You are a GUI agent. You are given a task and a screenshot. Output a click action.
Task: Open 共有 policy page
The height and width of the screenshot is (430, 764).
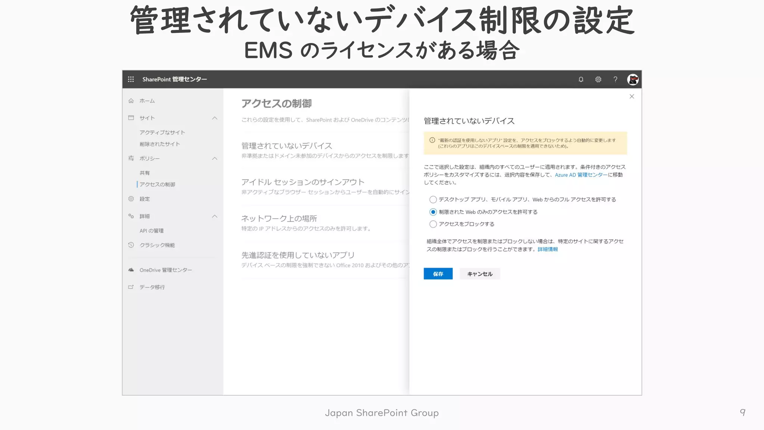coord(145,173)
